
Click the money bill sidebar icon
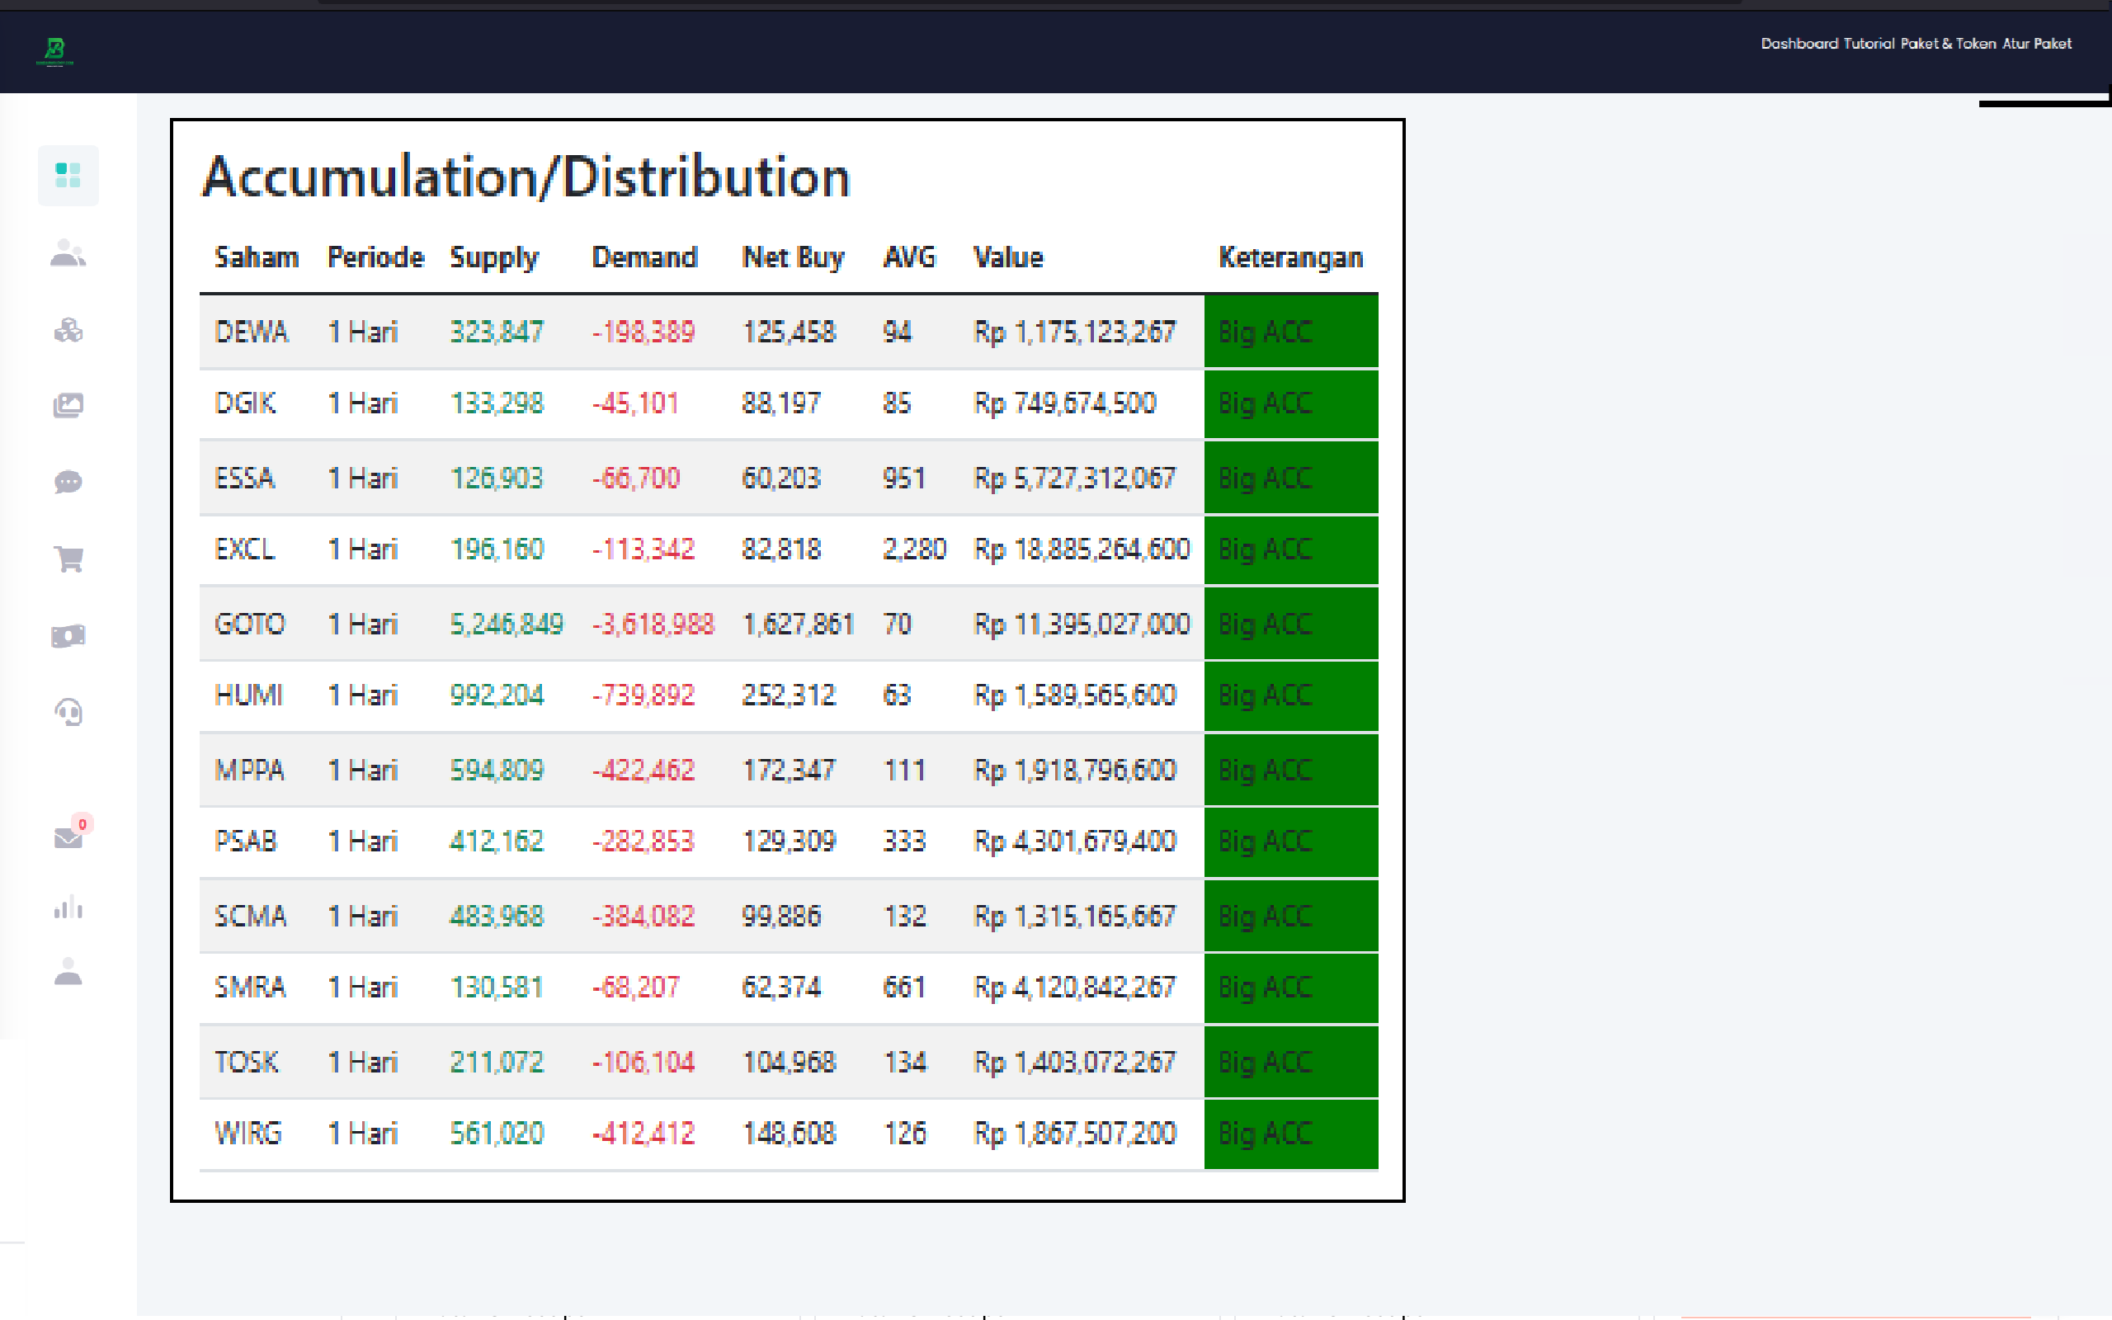68,635
